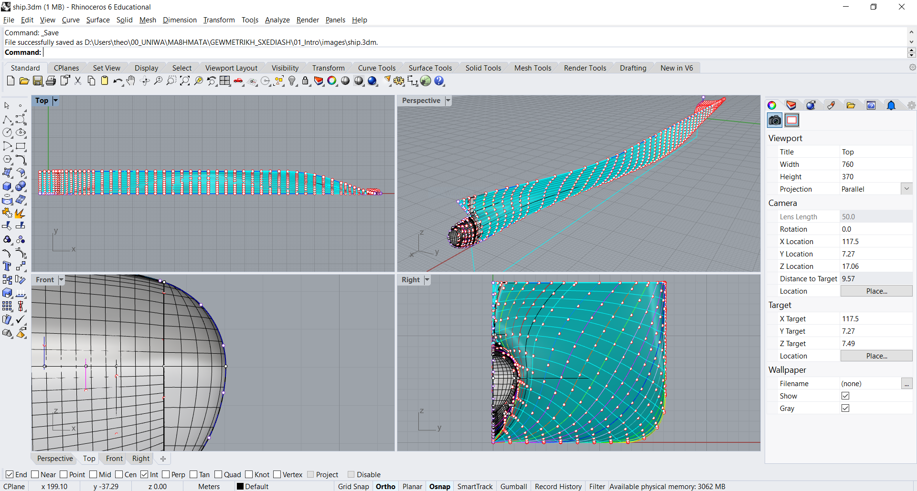Click the 4 Viewports layout icon
Screen dimensions: 917x491
[225, 81]
